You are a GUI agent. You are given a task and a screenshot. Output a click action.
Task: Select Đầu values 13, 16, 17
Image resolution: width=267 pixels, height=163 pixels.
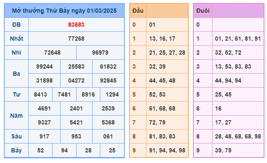[x=162, y=39]
